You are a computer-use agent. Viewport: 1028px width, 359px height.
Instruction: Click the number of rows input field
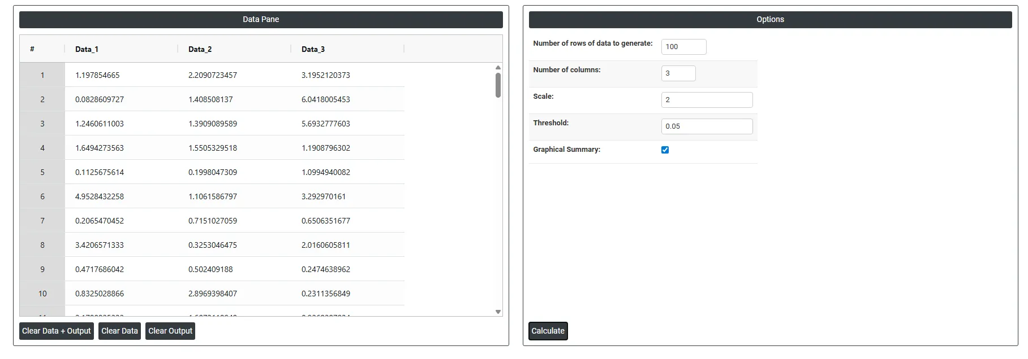click(683, 47)
